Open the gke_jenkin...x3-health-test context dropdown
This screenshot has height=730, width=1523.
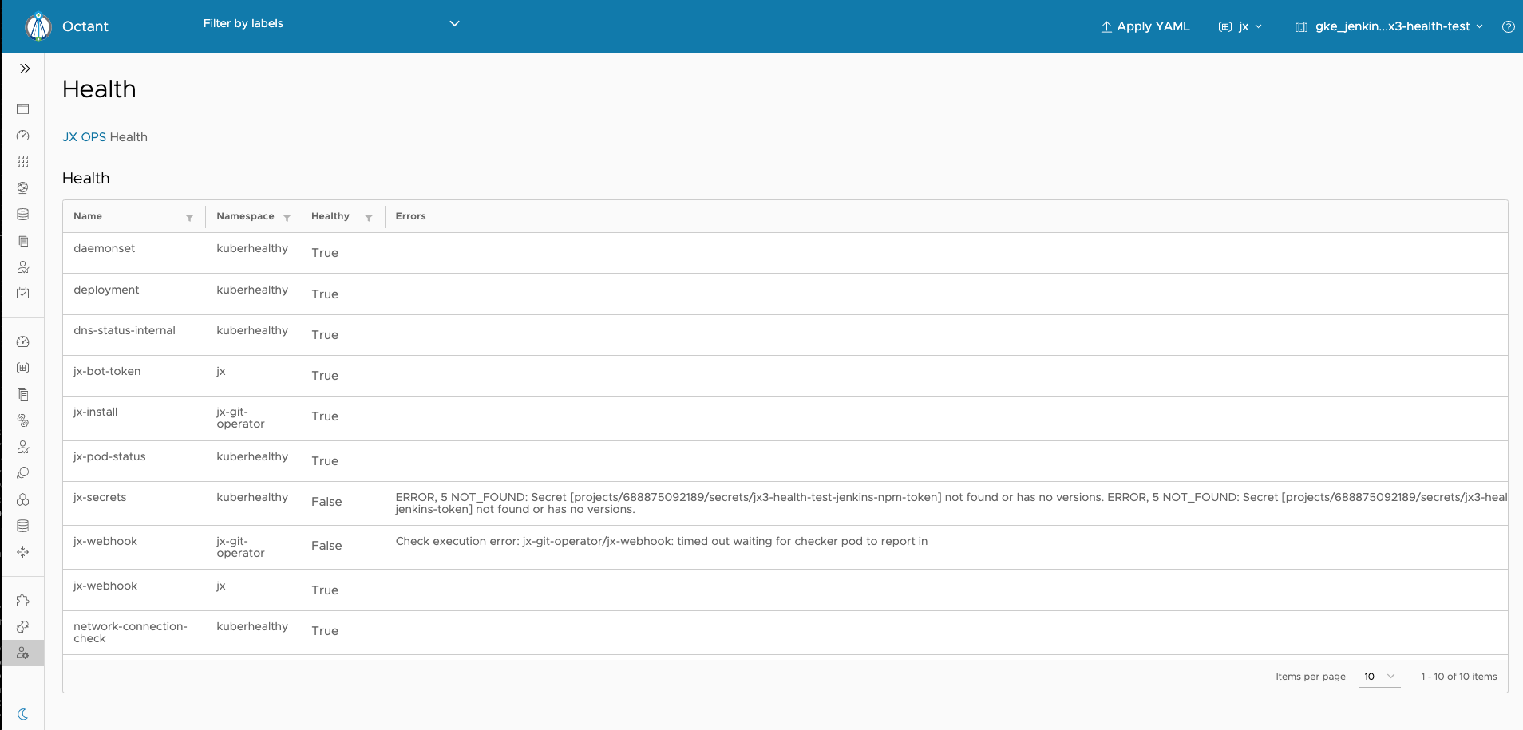[x=1389, y=26]
